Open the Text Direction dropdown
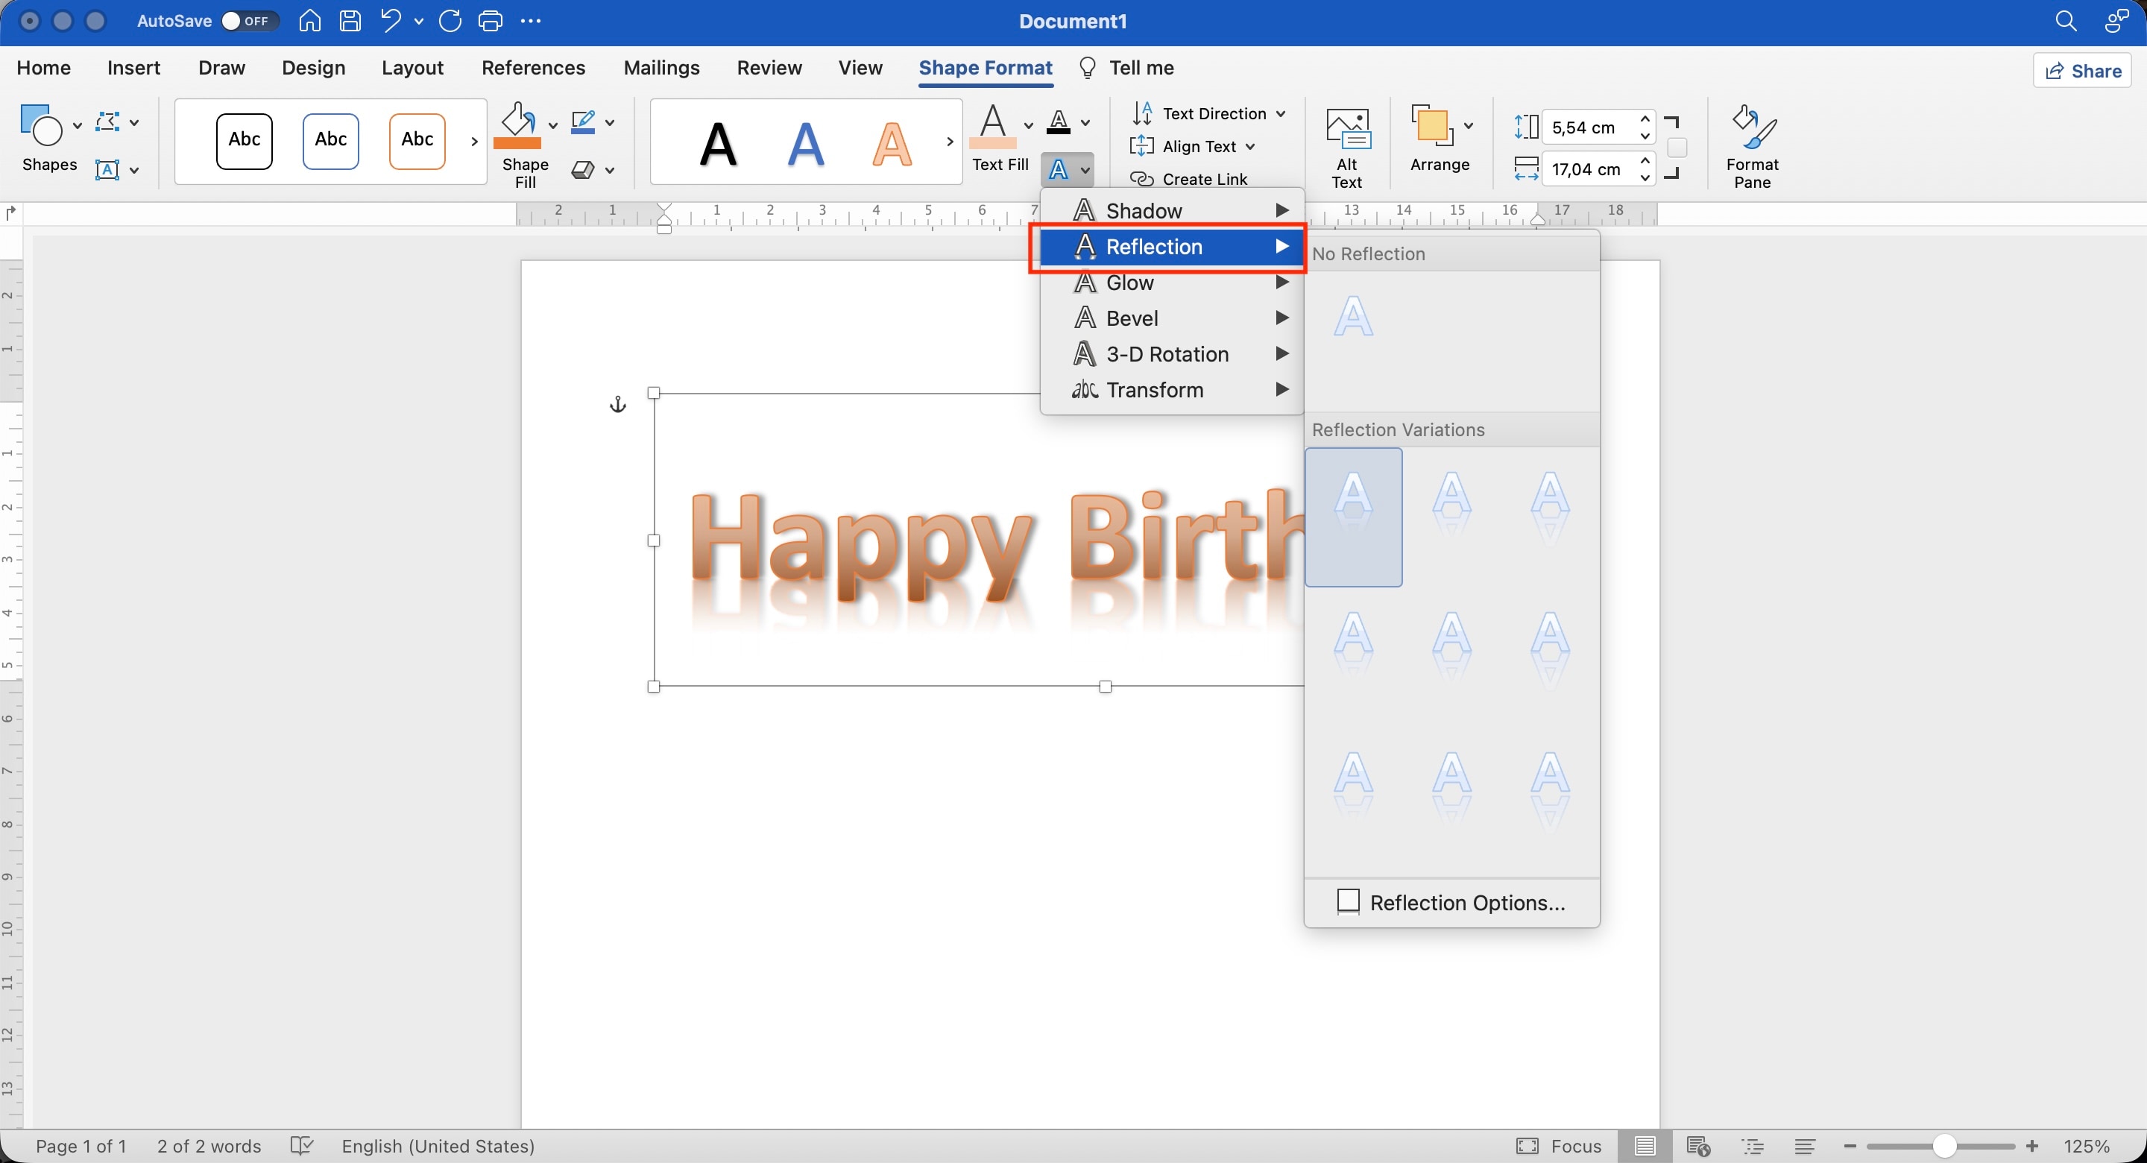Screen dimensions: 2147x1163 pos(1208,113)
